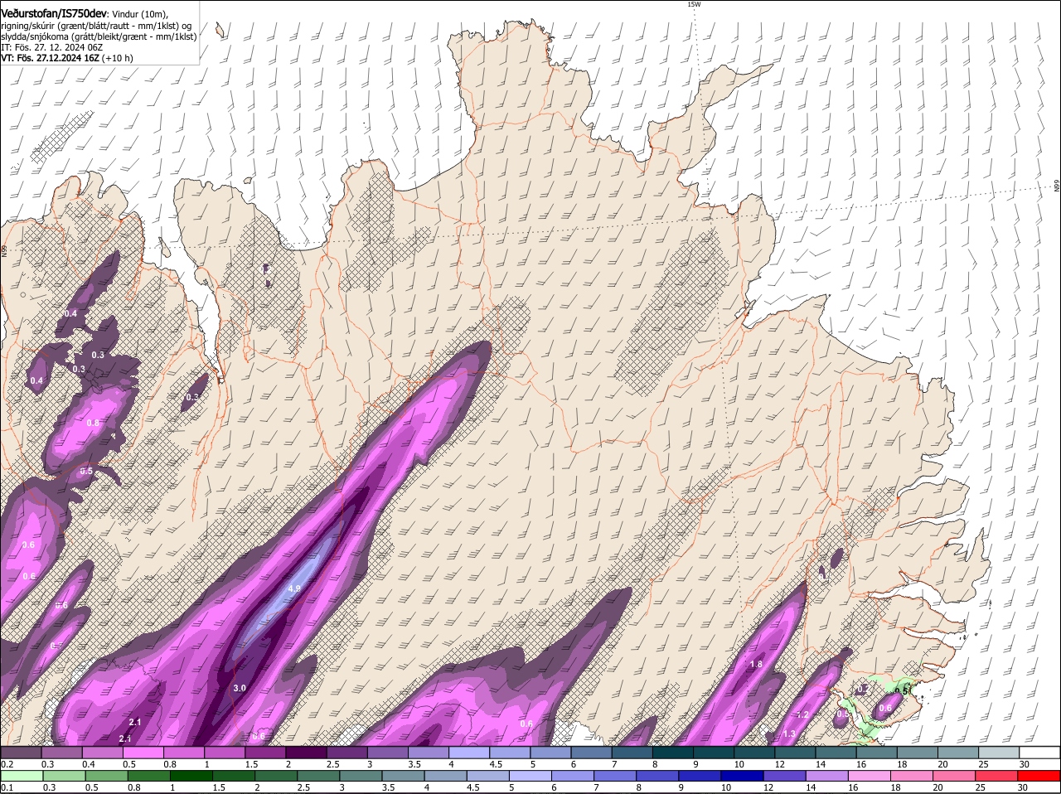Select the dark purple swatch between 2 and 2.5
Image resolution: width=1061 pixels, height=794 pixels.
[x=305, y=753]
